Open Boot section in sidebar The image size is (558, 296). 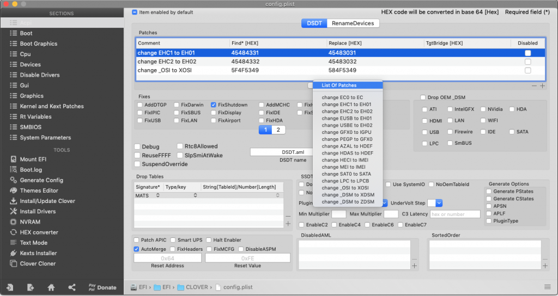coord(26,33)
